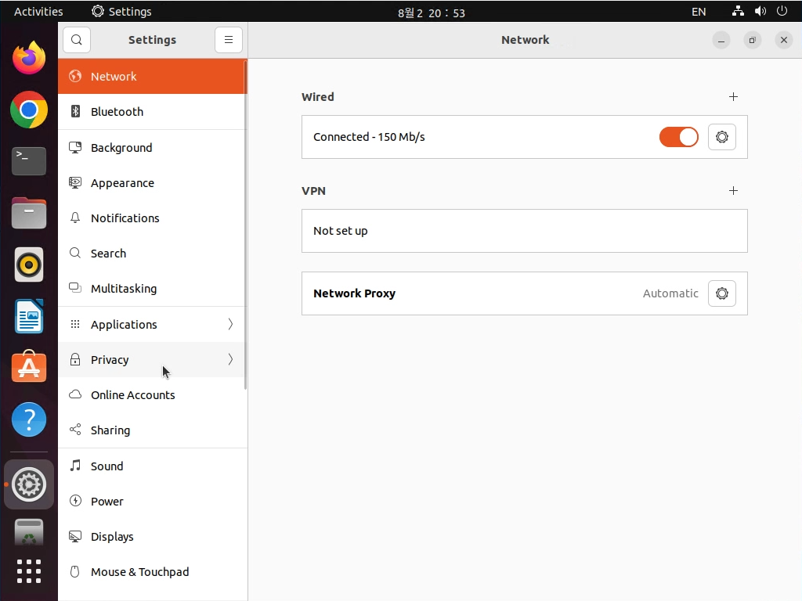Screen dimensions: 802x601
Task: Click the Search magnifier icon in sidebar list
Action: [x=75, y=253]
